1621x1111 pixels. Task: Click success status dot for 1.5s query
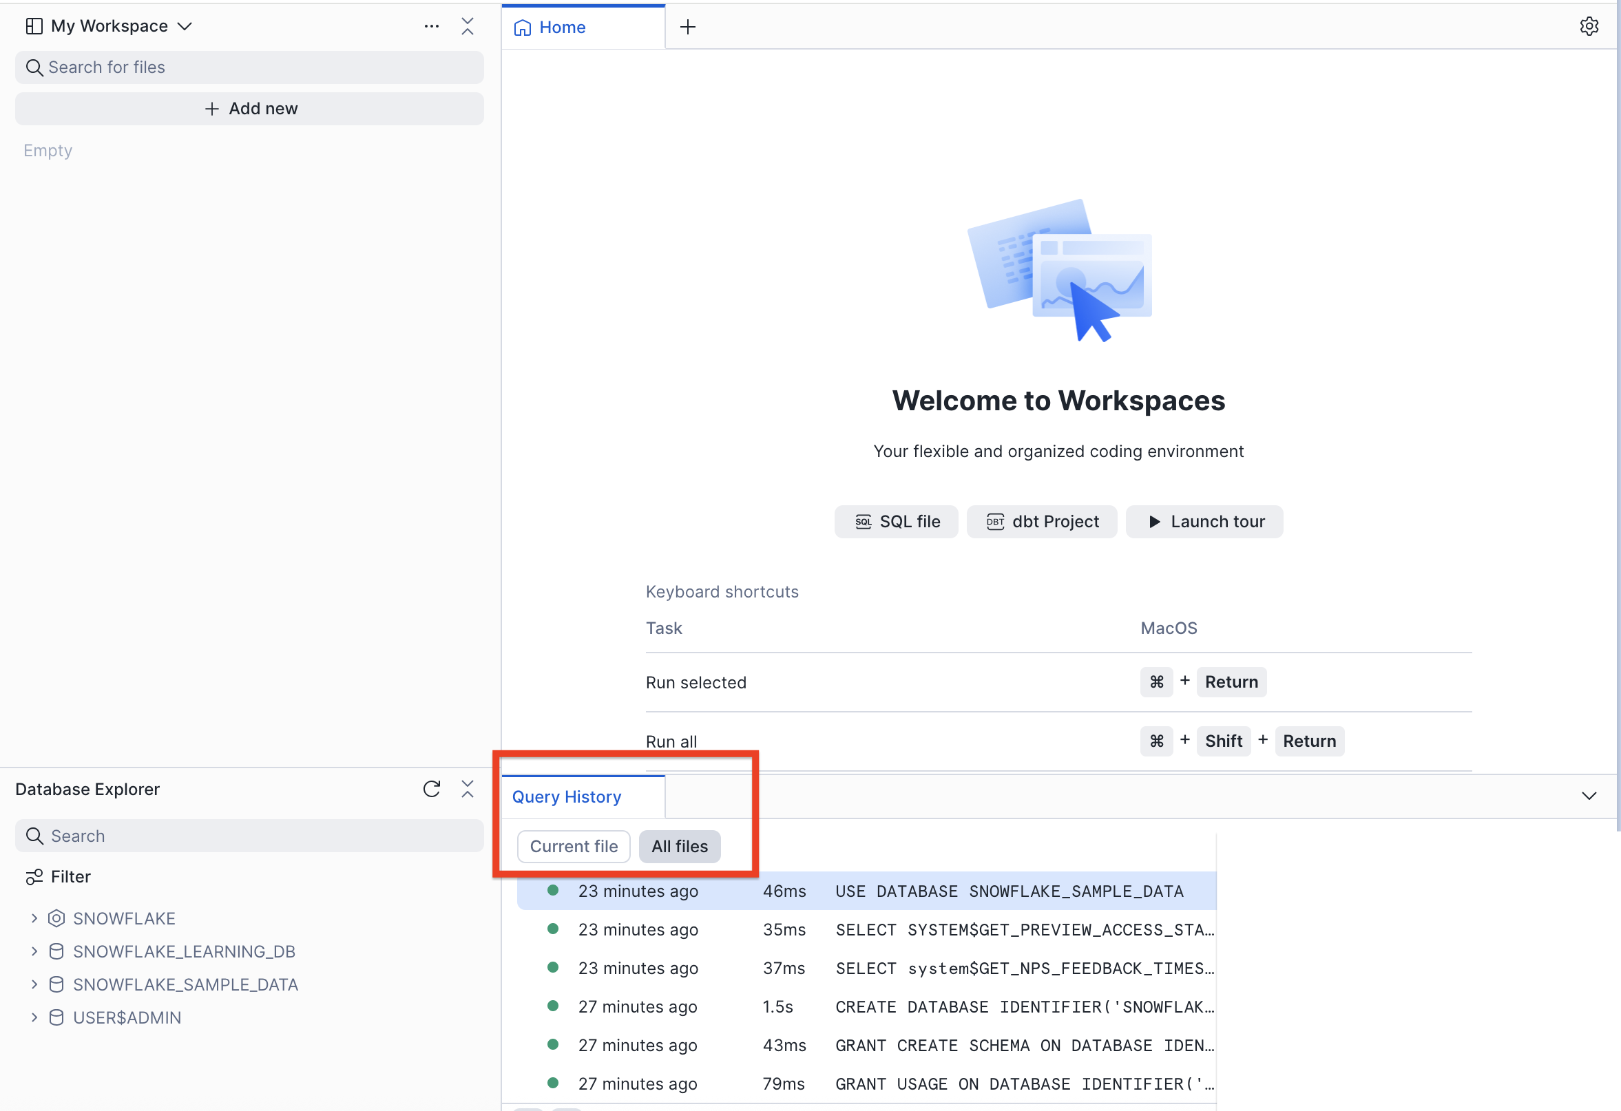click(552, 1006)
